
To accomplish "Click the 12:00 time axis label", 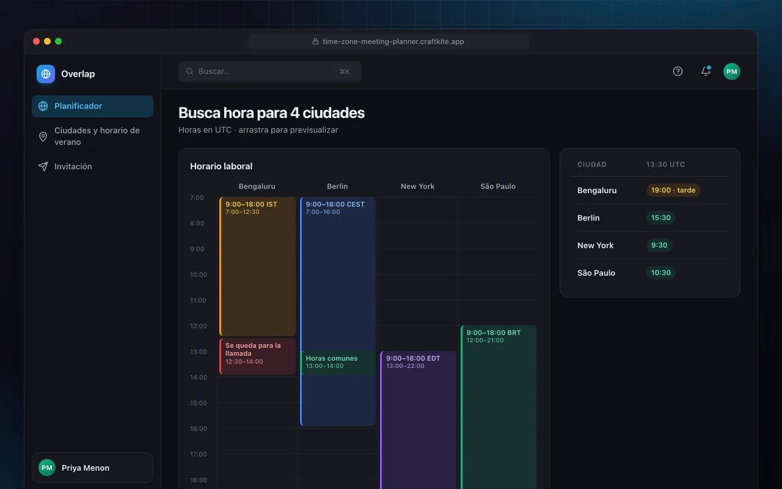I will (x=199, y=326).
